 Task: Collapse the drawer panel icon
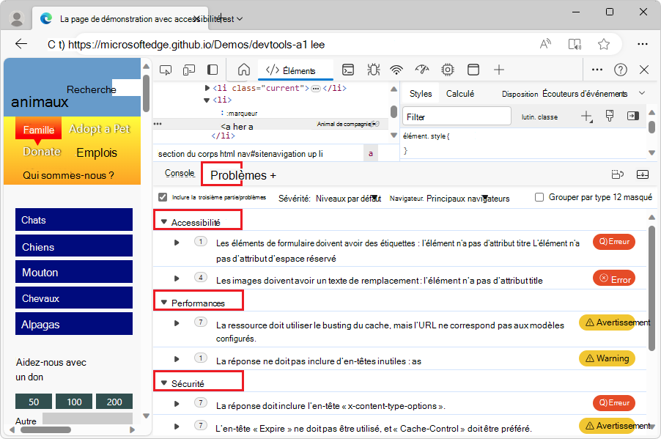click(x=643, y=174)
